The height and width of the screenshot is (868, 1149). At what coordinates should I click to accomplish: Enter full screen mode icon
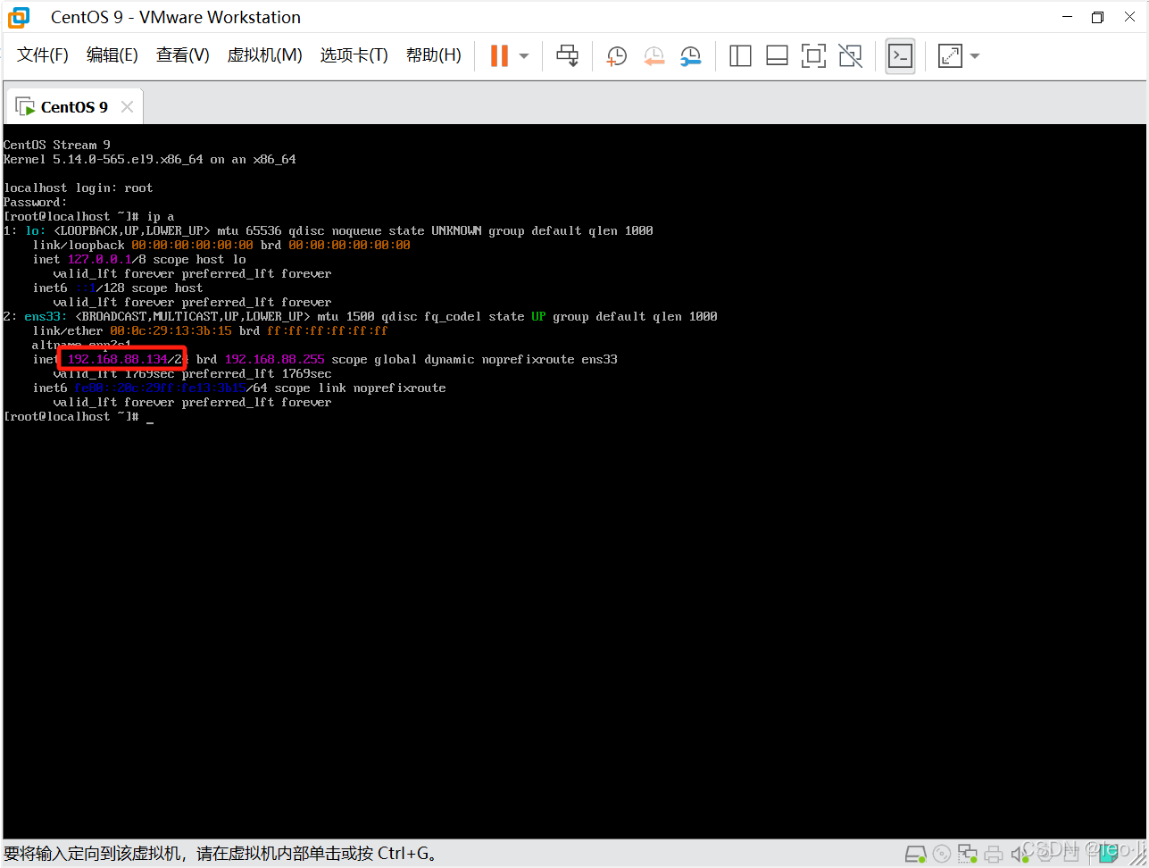[813, 55]
